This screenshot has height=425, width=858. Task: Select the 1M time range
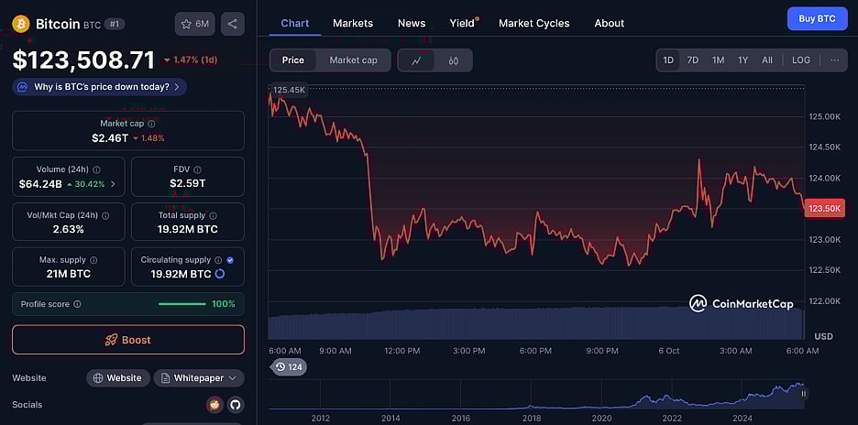[718, 60]
